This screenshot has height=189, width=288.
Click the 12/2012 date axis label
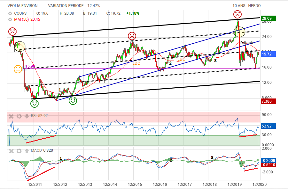pyautogui.click(x=60, y=185)
